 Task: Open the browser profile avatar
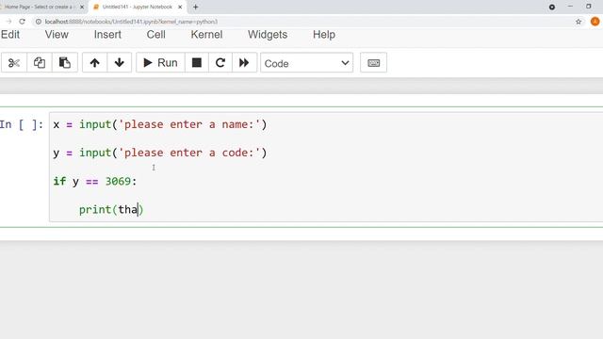click(x=595, y=22)
